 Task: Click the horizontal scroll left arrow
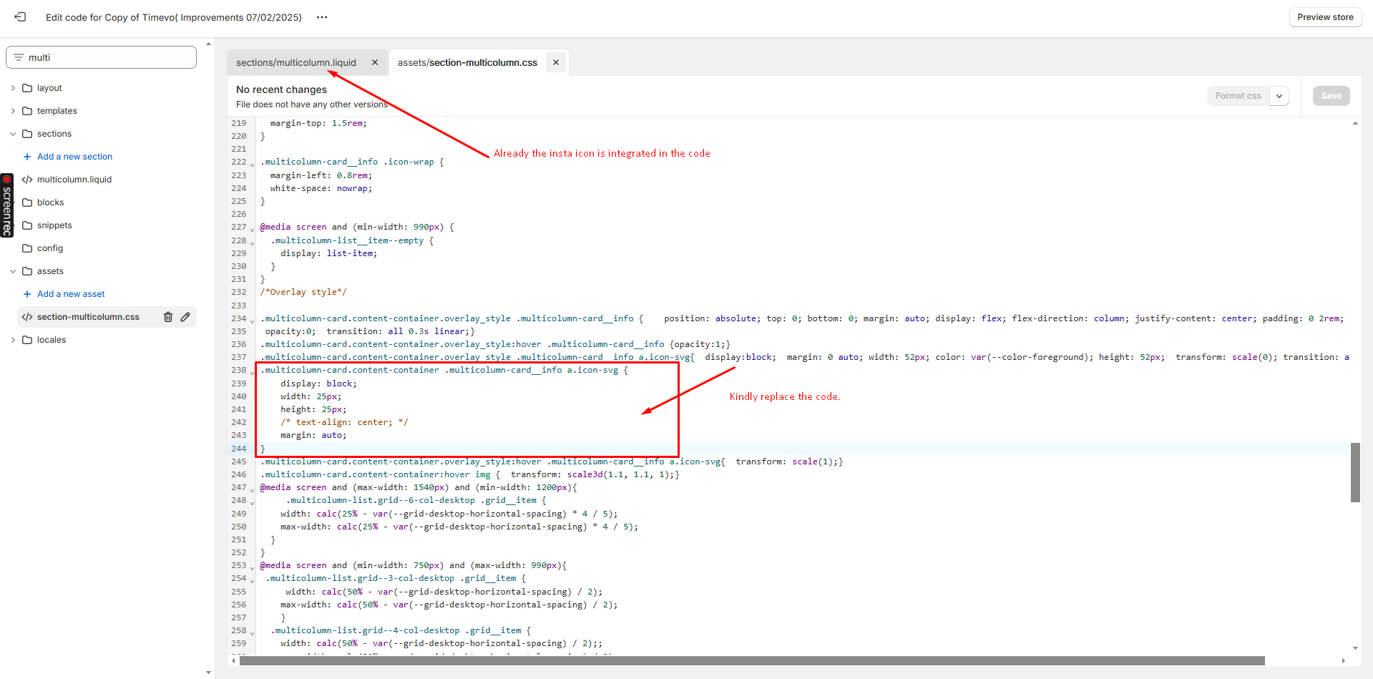pyautogui.click(x=233, y=660)
